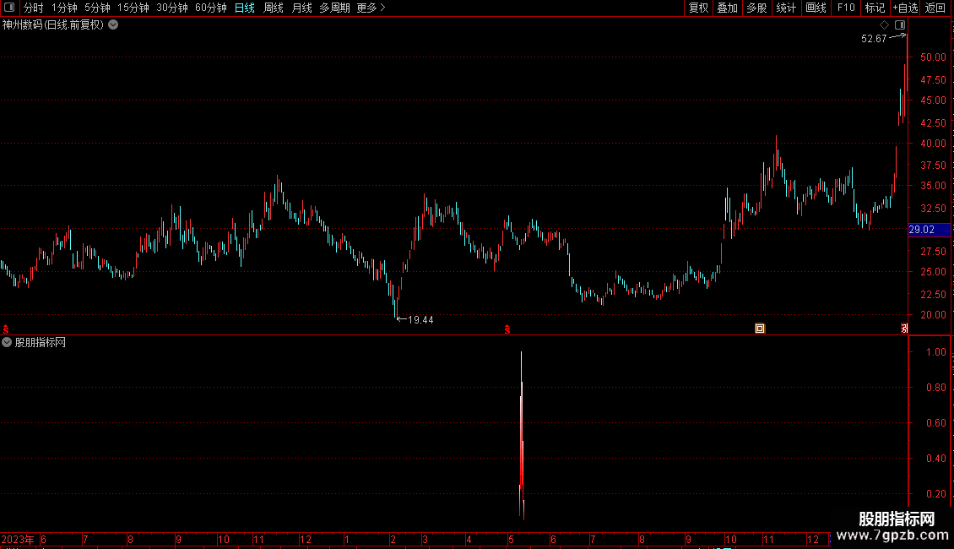Click the 1.00 indicator axis value
954x549 pixels.
pos(935,352)
